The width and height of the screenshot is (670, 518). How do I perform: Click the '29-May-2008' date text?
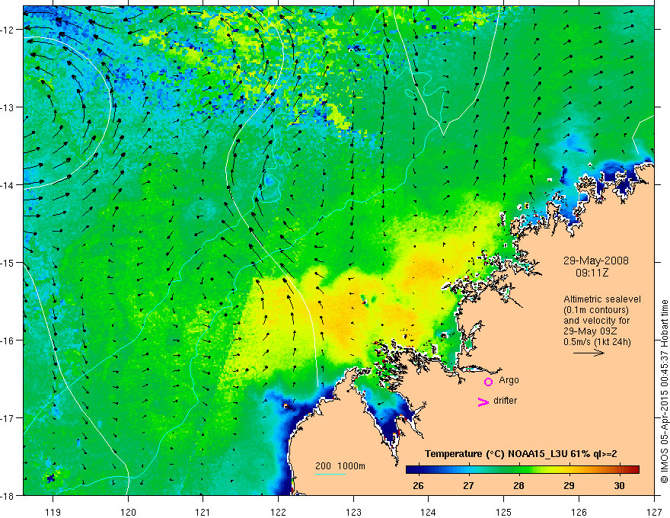[x=595, y=261]
